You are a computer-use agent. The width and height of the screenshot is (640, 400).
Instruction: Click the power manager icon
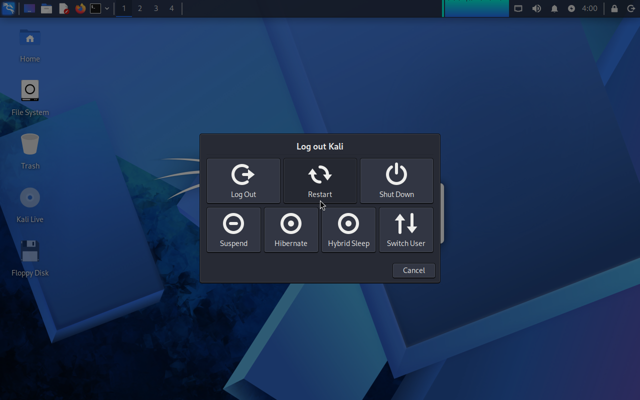click(x=572, y=8)
